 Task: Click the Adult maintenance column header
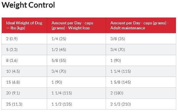coord(141,25)
